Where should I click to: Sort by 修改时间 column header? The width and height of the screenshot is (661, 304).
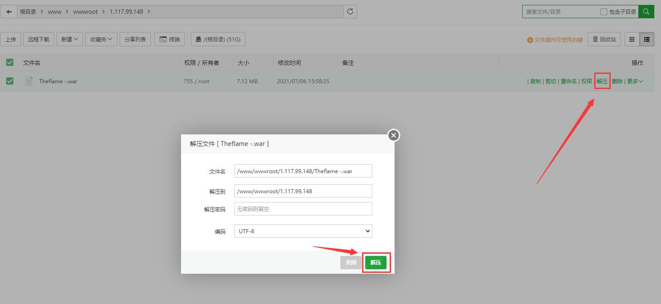(289, 63)
